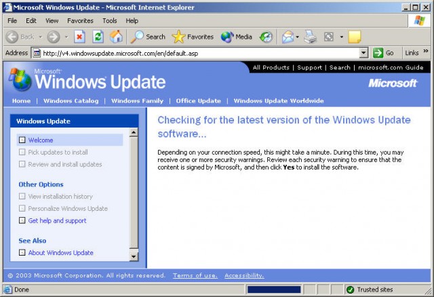Click the box icon beside Welcome
Viewport: 434px width, 297px height.
pos(22,140)
